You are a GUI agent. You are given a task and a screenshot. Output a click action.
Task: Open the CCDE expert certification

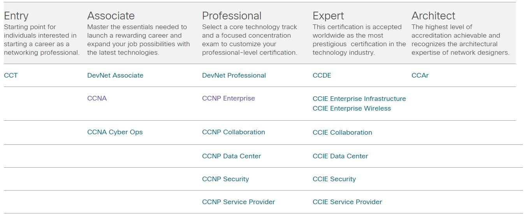[x=322, y=75]
